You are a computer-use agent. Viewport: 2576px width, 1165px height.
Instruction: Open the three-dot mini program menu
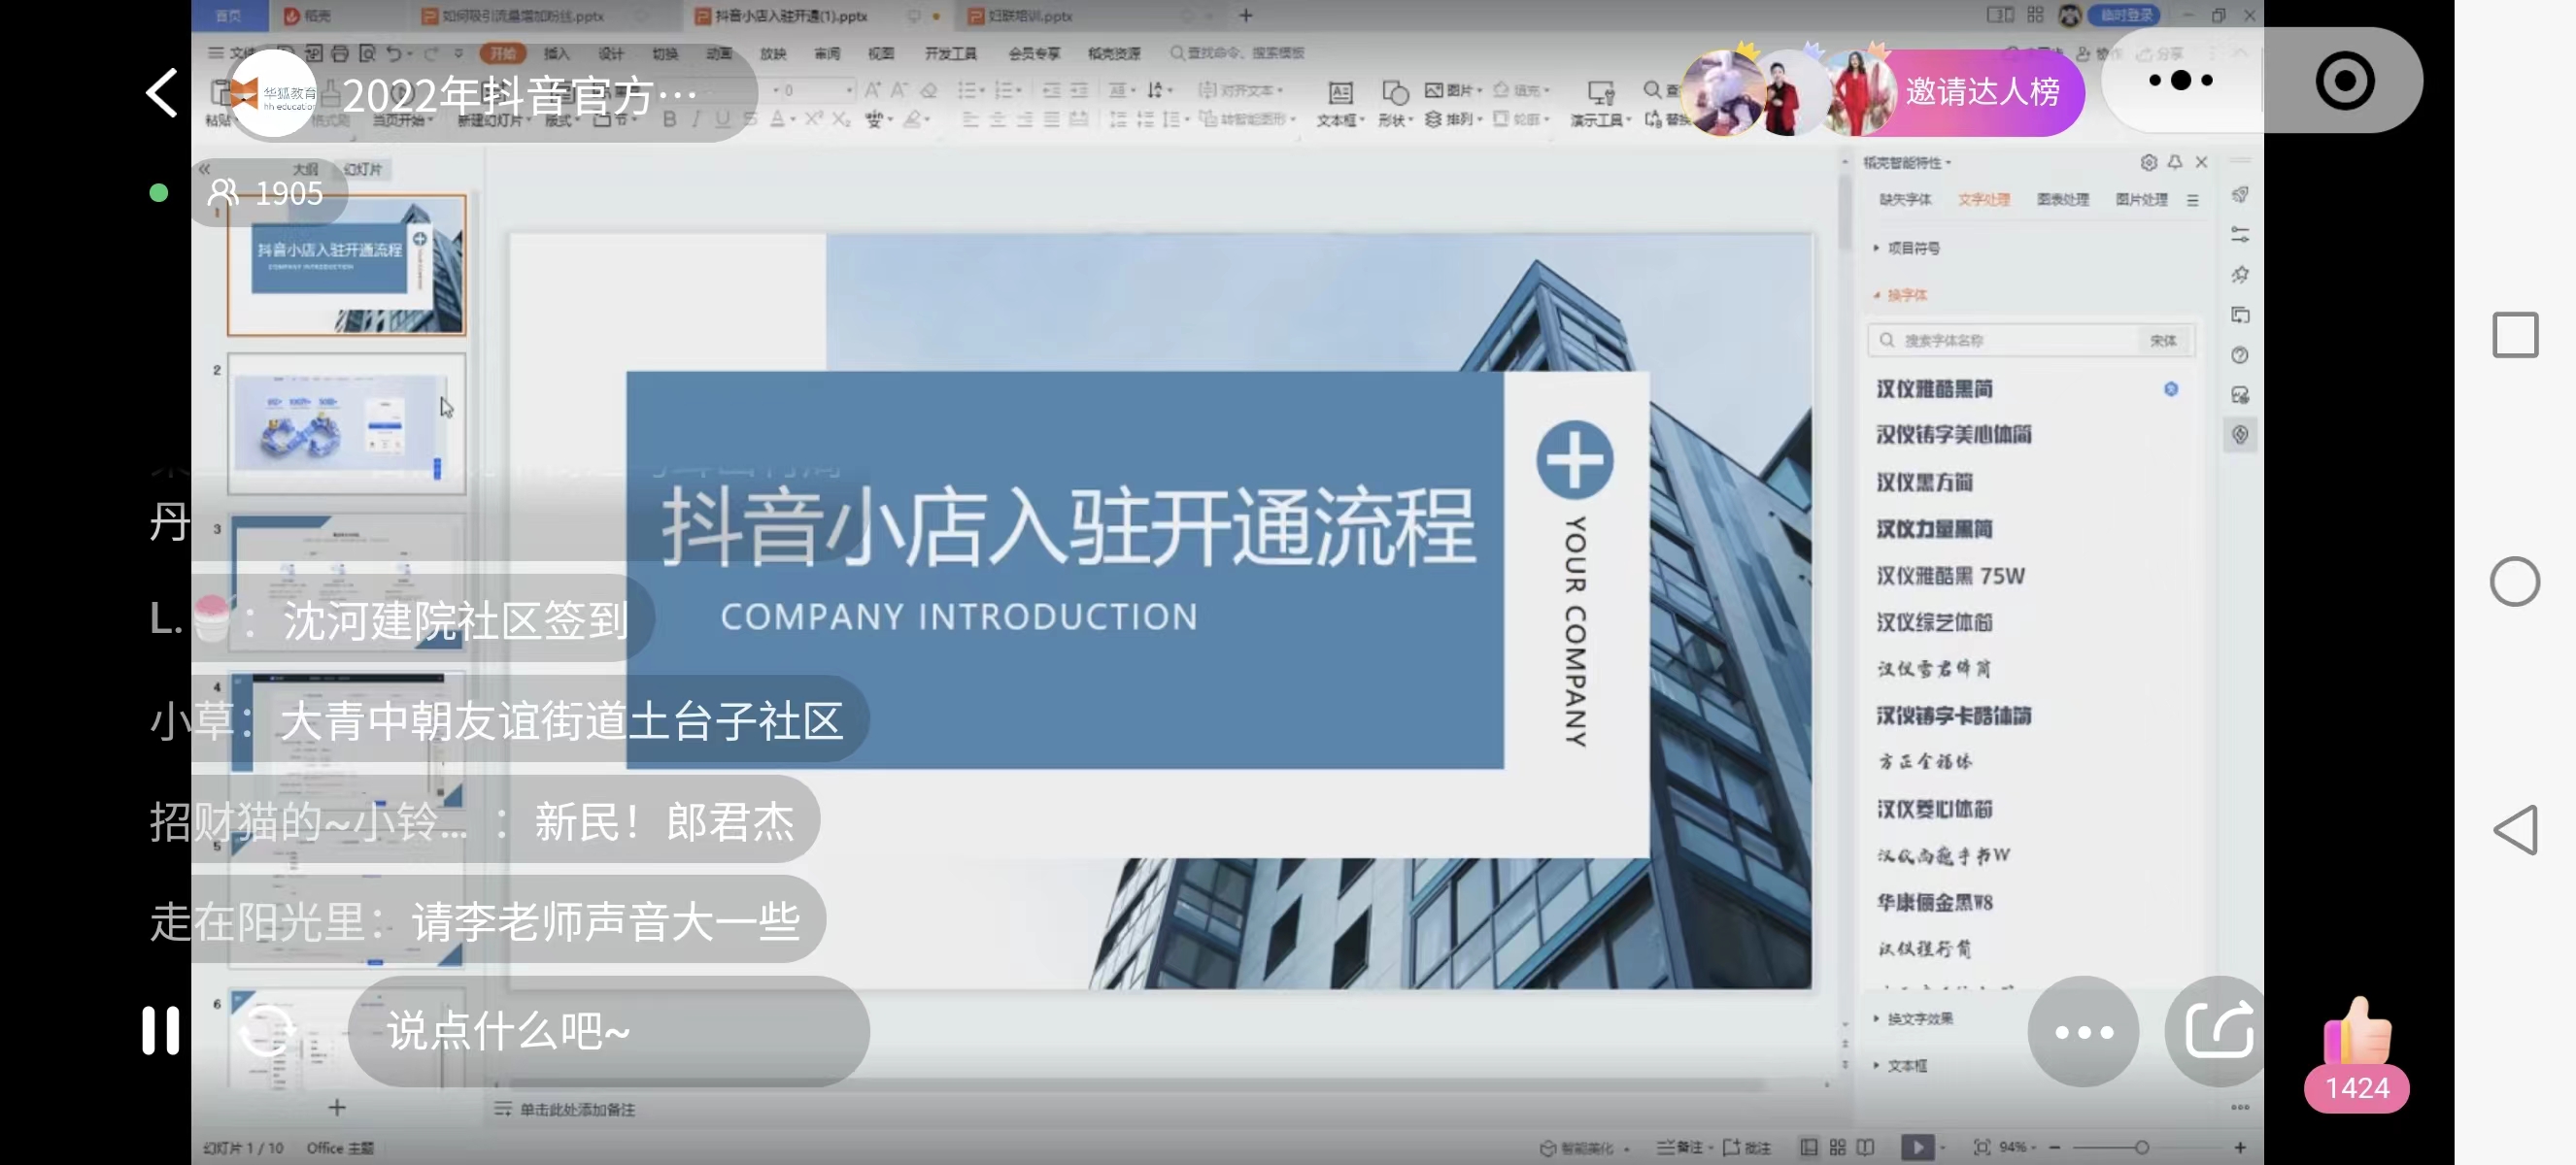coord(2180,80)
